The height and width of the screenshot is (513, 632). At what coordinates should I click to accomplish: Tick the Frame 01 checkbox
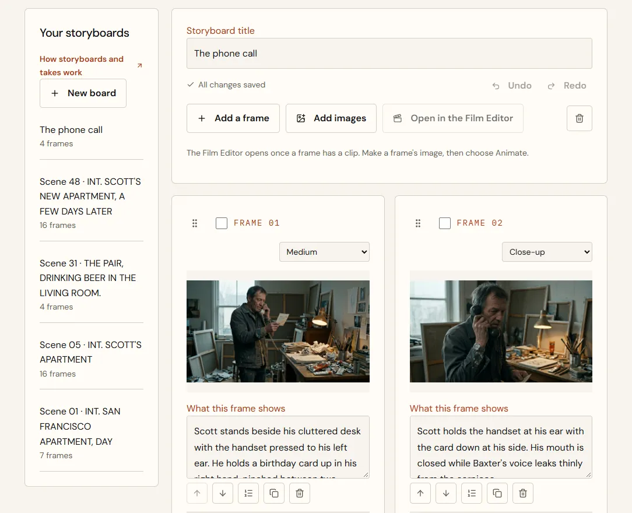point(222,223)
